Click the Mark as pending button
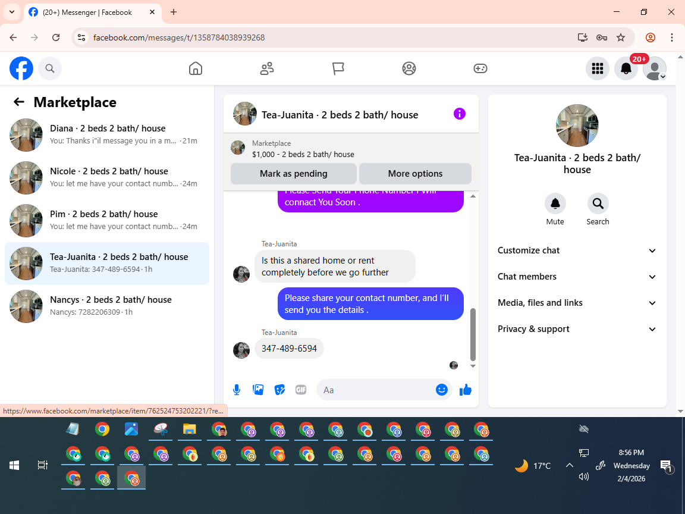This screenshot has width=685, height=514. (x=294, y=174)
